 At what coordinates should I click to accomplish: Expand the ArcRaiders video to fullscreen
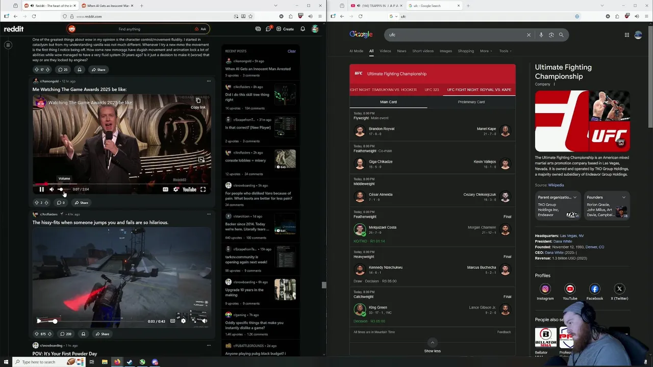point(193,321)
